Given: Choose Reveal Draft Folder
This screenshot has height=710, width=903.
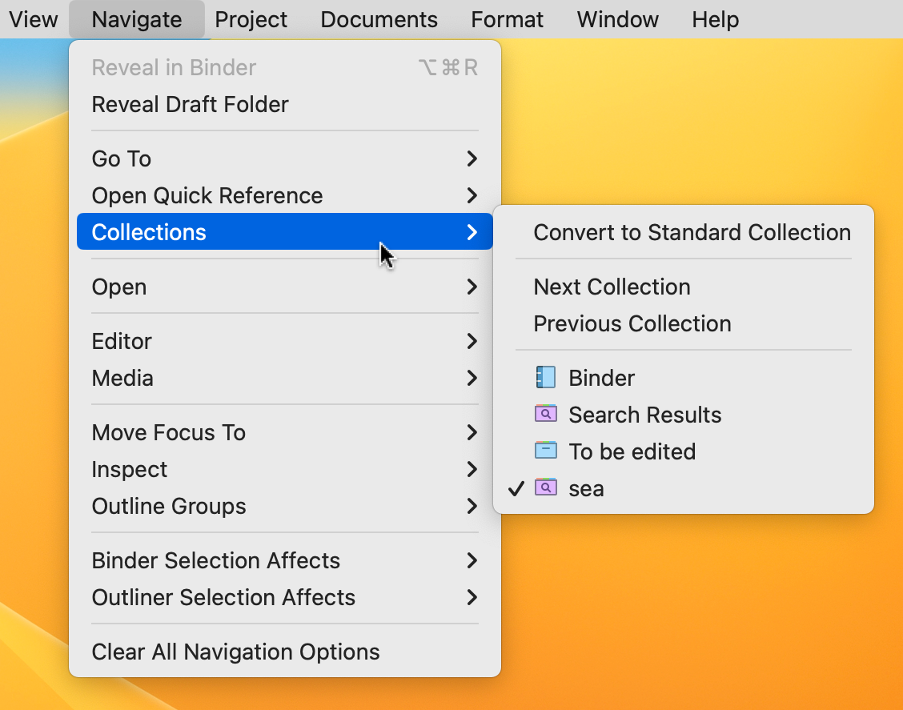Looking at the screenshot, I should tap(191, 104).
